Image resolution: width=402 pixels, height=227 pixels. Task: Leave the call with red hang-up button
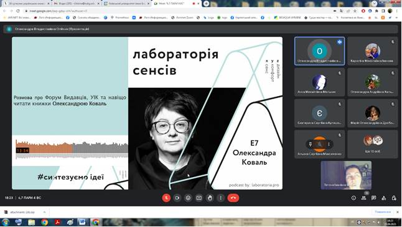coord(233,198)
